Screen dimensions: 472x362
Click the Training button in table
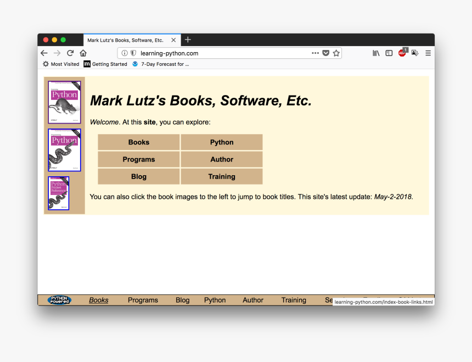(222, 176)
